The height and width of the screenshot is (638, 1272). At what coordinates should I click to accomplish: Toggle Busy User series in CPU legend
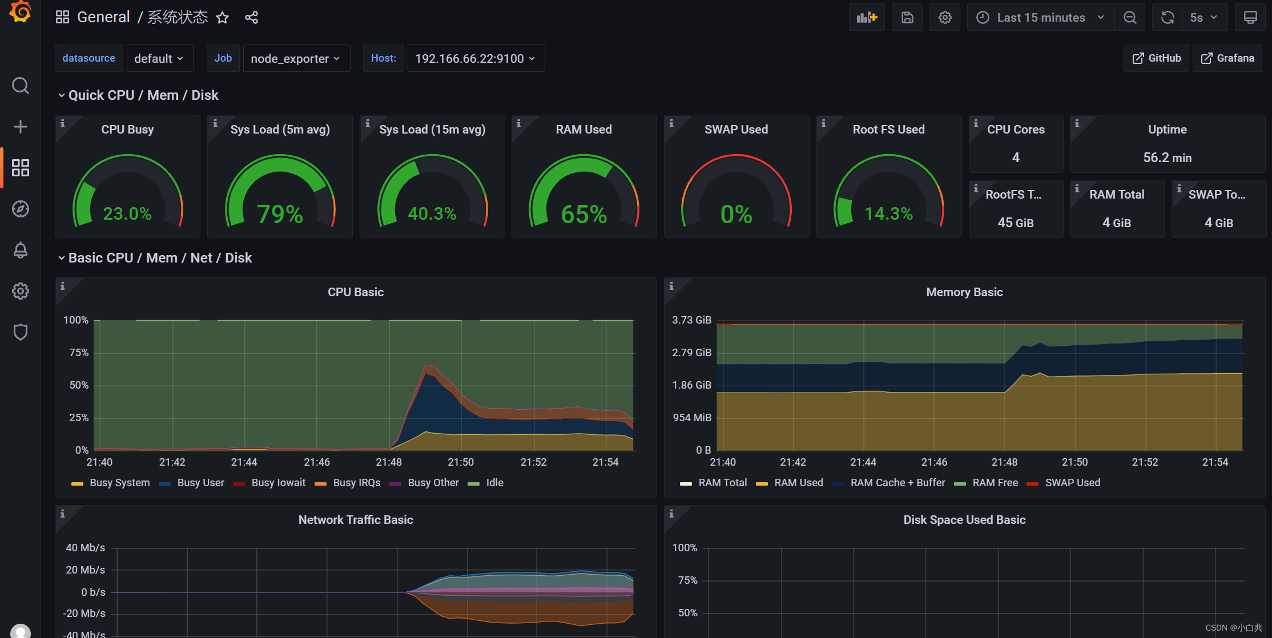(x=200, y=483)
